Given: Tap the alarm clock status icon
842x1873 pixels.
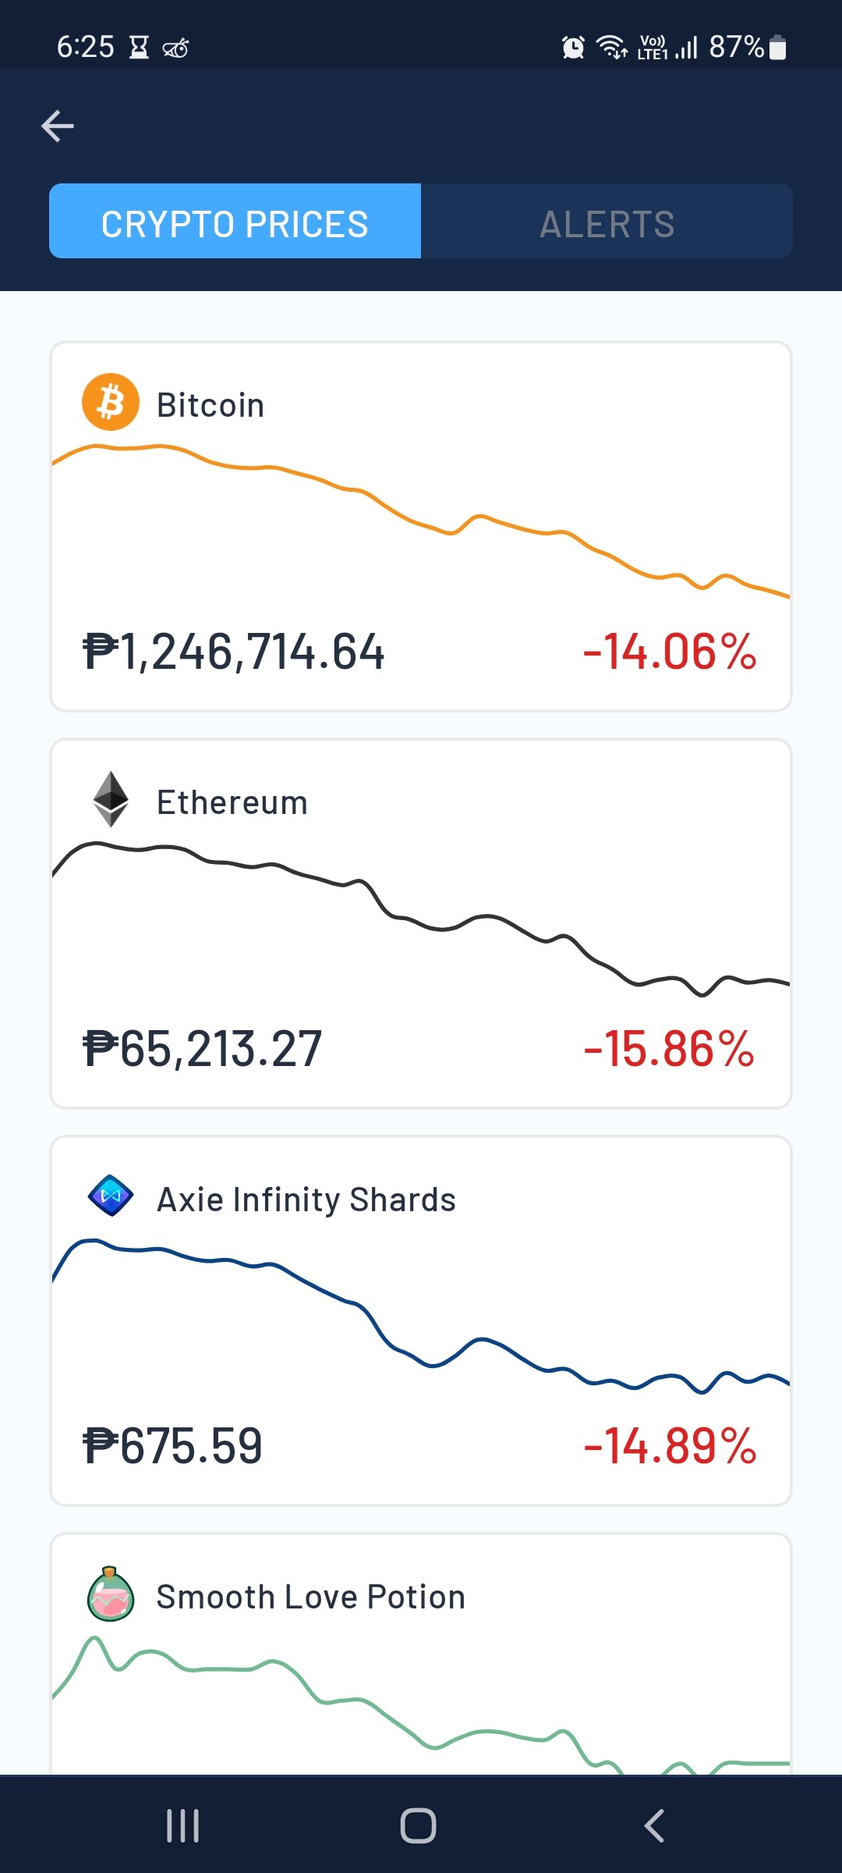Looking at the screenshot, I should (x=573, y=48).
